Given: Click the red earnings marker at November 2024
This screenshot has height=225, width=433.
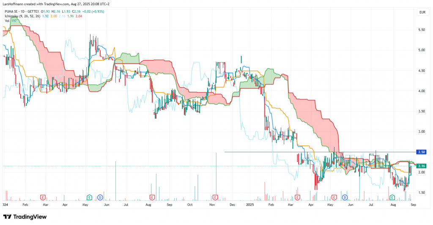Looking at the screenshot, I should tap(215, 197).
